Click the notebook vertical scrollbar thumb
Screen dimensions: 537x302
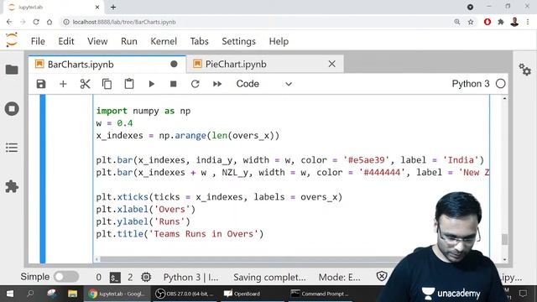coord(504,239)
